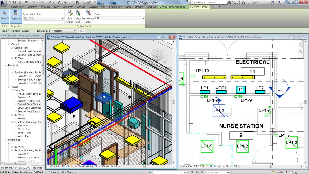The image size is (309, 174).
Task: Open Ground Floor Electric plan in browser
Action: pos(29,104)
